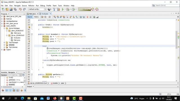Click the Find Selection magnifier in editor toolbar
This screenshot has width=180, height=101.
[x=55, y=17]
